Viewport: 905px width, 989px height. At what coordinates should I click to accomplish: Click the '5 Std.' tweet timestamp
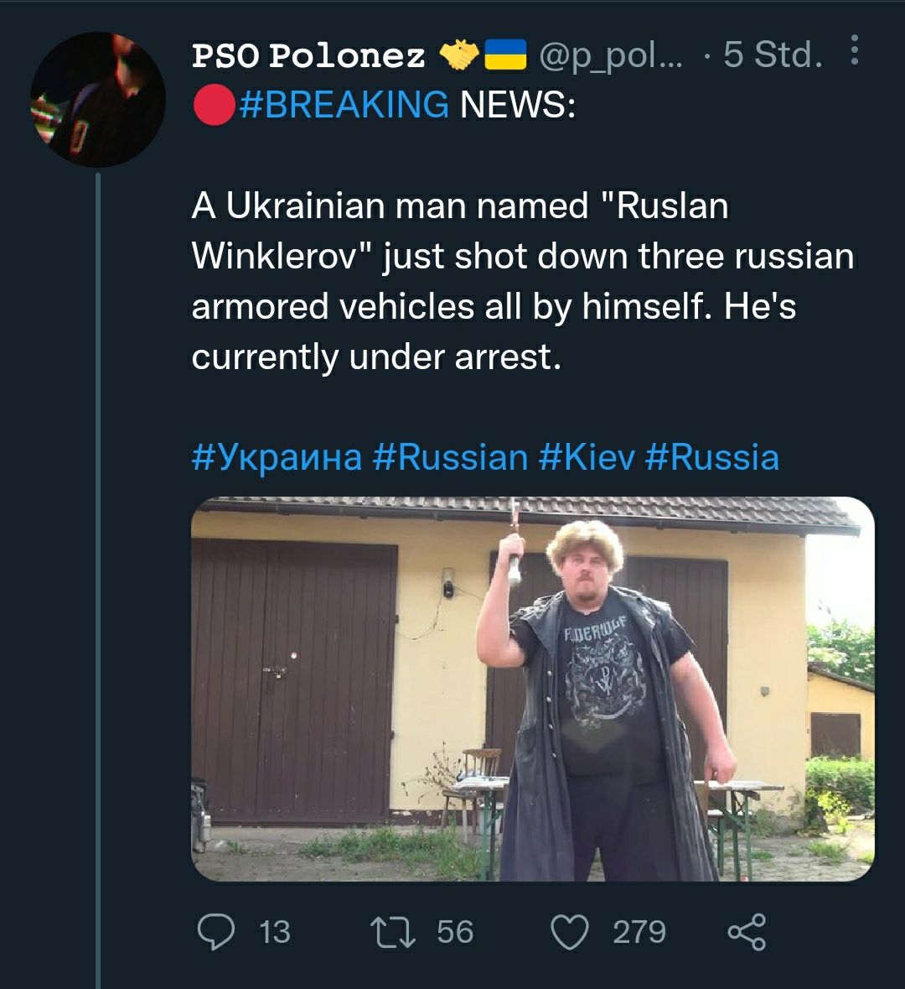click(773, 55)
